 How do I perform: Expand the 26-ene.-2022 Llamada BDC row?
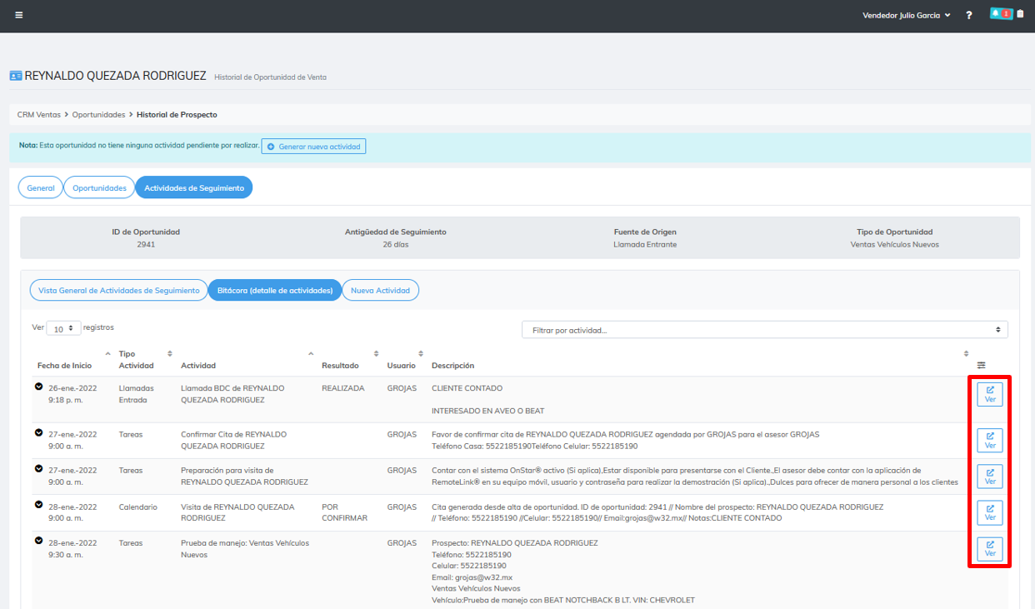point(38,387)
